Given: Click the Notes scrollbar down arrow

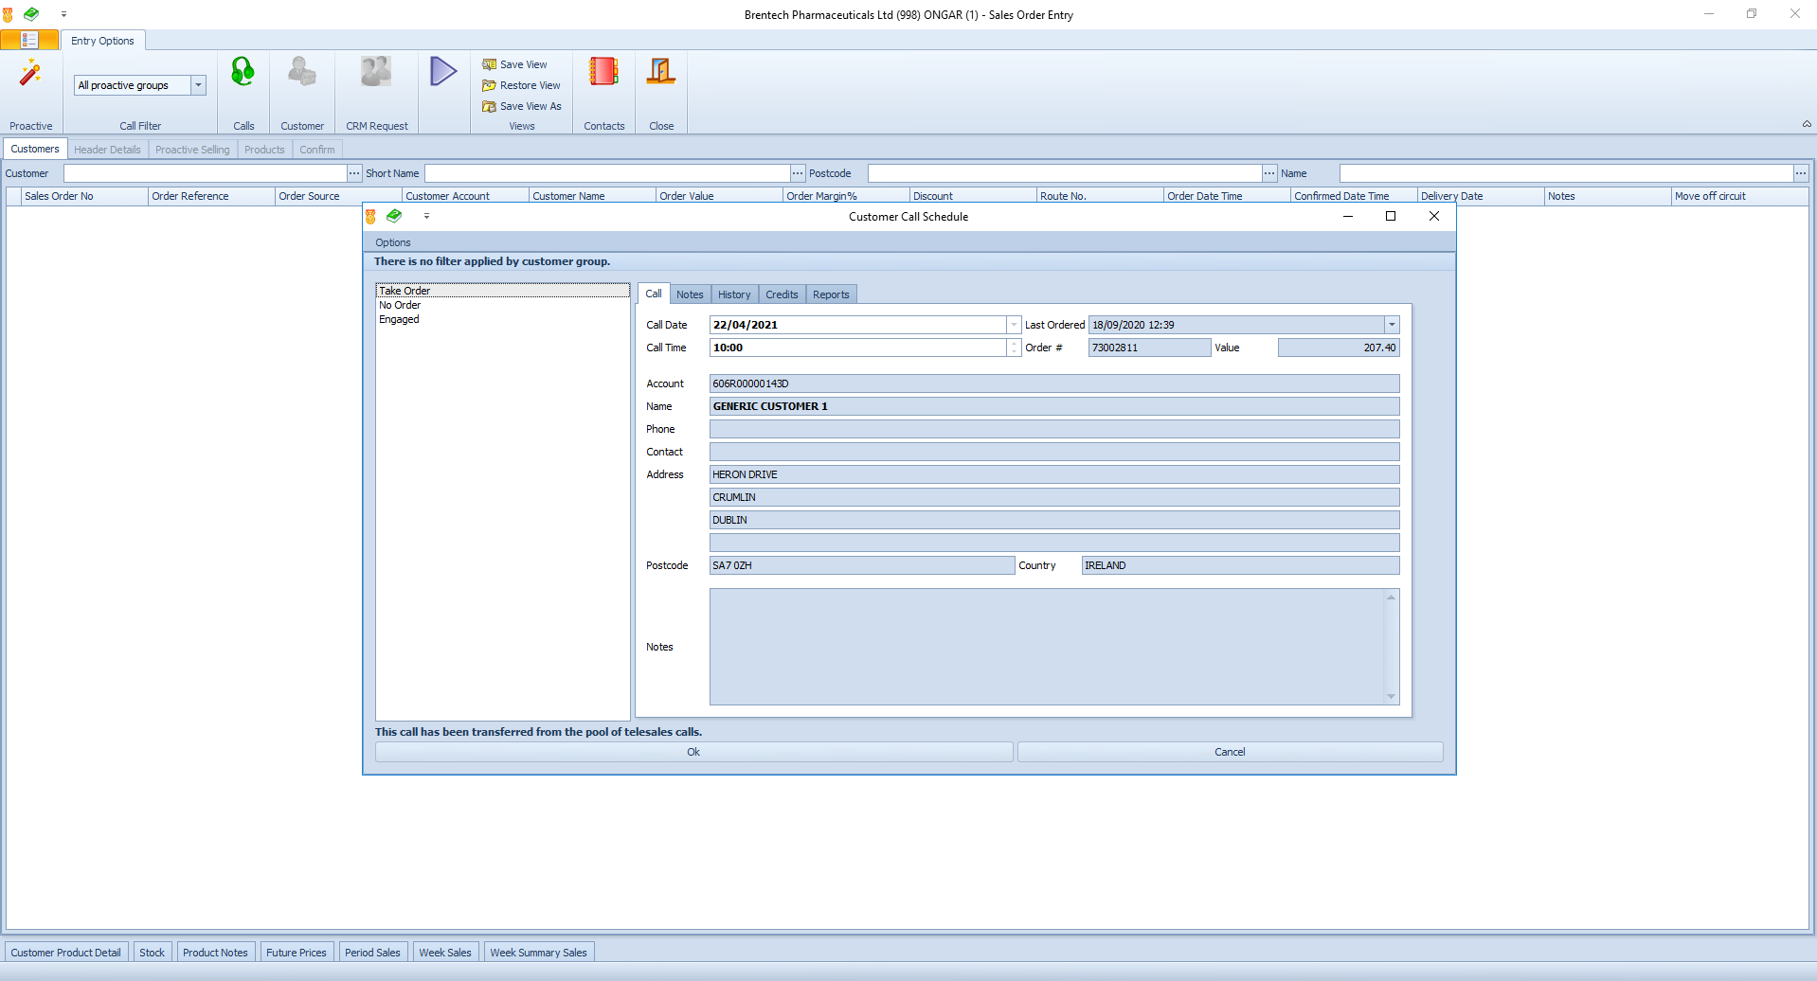Looking at the screenshot, I should tap(1391, 697).
